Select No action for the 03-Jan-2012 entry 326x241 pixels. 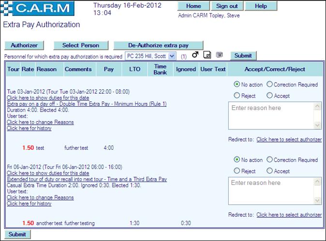pyautogui.click(x=237, y=85)
